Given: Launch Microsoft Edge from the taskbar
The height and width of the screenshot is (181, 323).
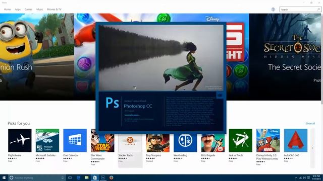Looking at the screenshot, I should click(79, 177).
